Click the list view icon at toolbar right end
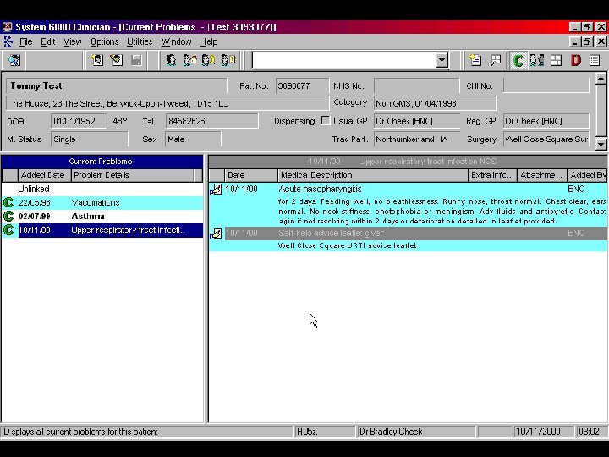The image size is (609, 457). (x=595, y=60)
